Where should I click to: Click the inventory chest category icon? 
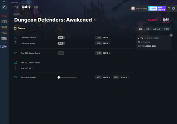16,53
